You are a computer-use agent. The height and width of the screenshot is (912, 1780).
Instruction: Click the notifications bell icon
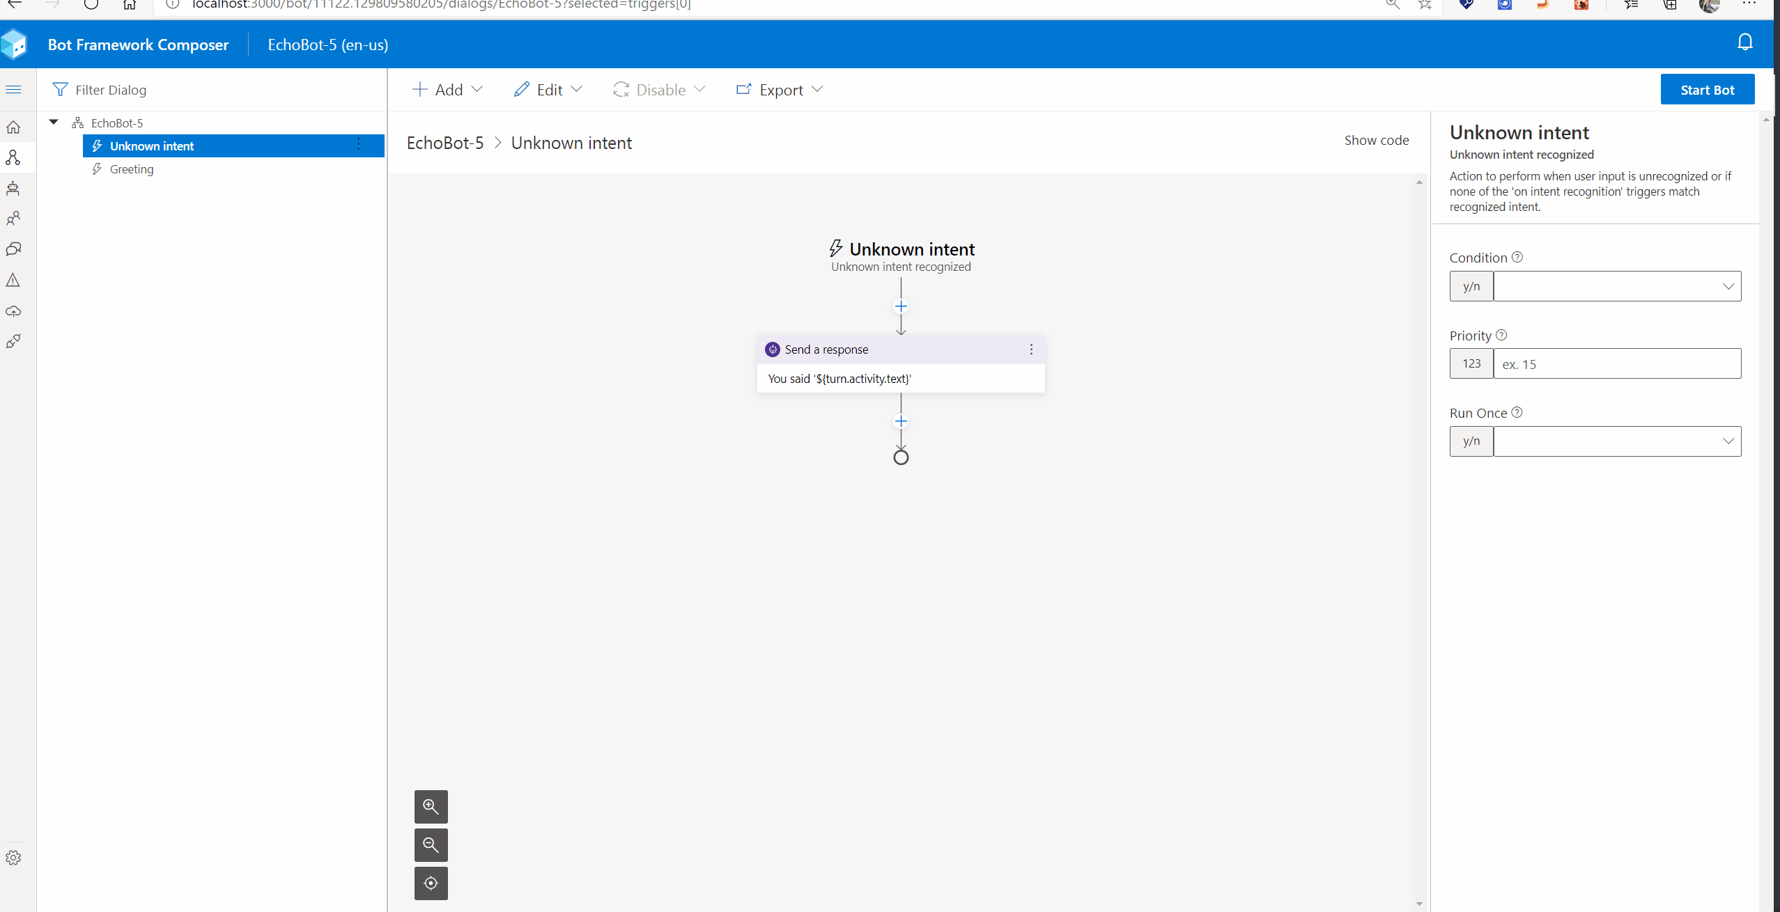tap(1744, 43)
